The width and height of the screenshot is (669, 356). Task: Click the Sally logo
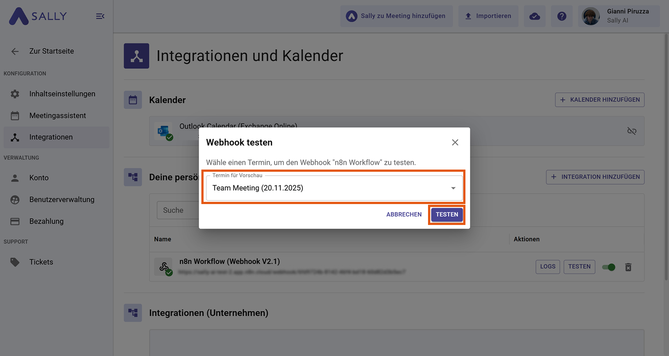point(38,16)
